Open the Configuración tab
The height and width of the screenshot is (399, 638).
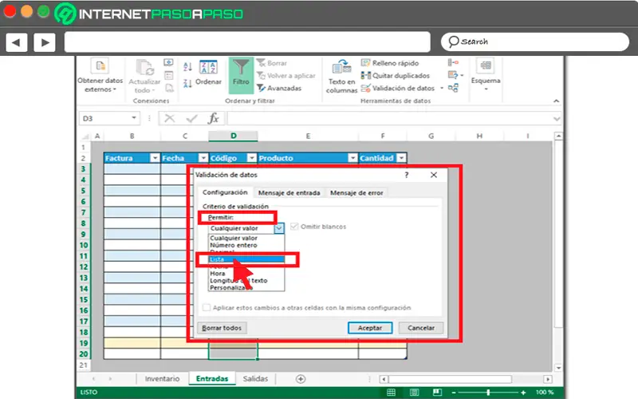[225, 192]
